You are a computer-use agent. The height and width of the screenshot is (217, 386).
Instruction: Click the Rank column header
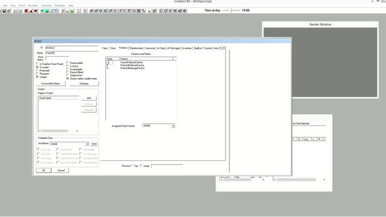pyautogui.click(x=113, y=59)
